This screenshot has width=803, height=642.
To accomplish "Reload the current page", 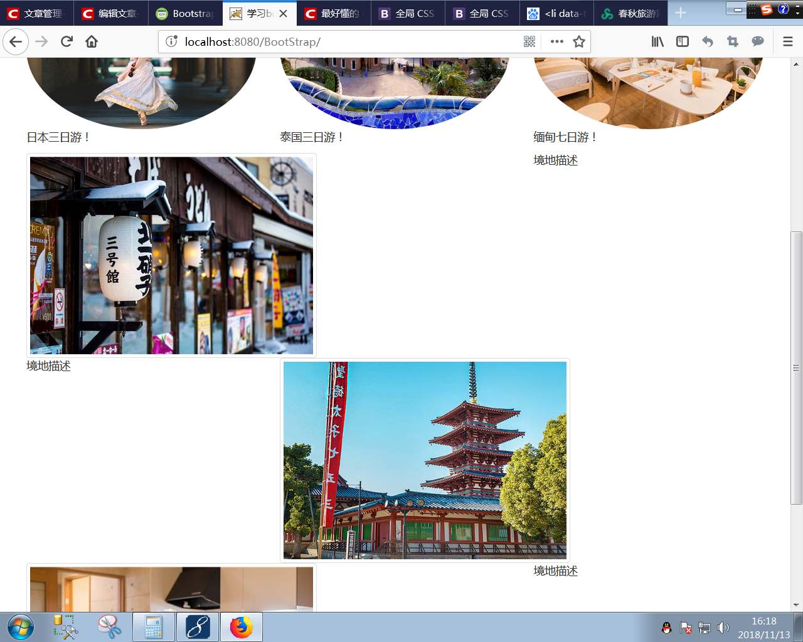I will pyautogui.click(x=66, y=42).
